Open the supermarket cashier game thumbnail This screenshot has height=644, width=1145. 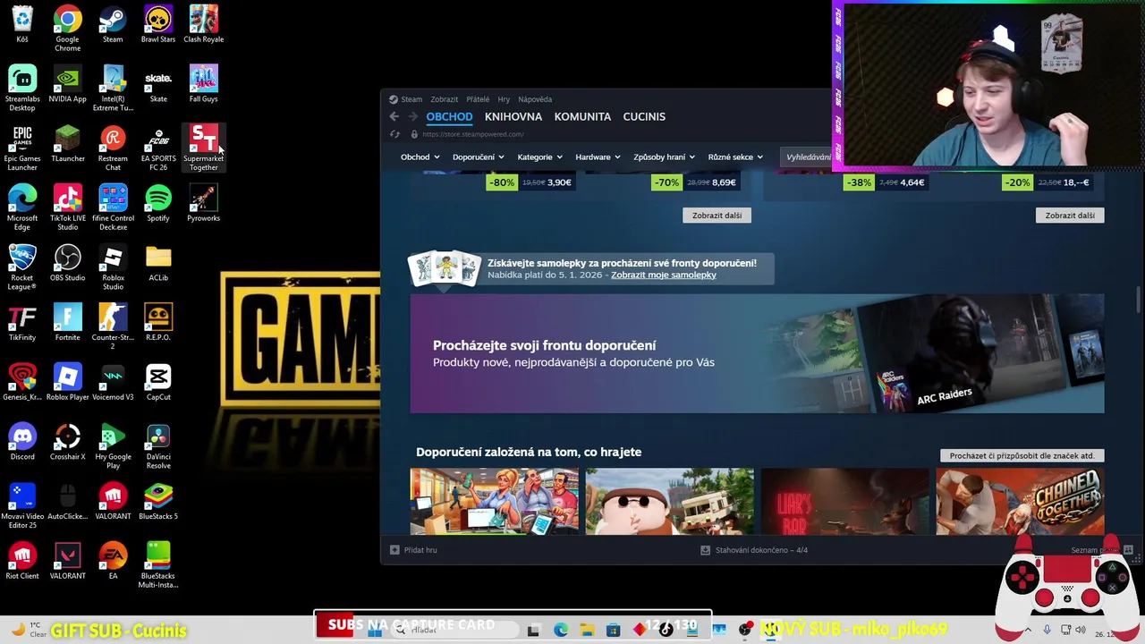pos(494,501)
